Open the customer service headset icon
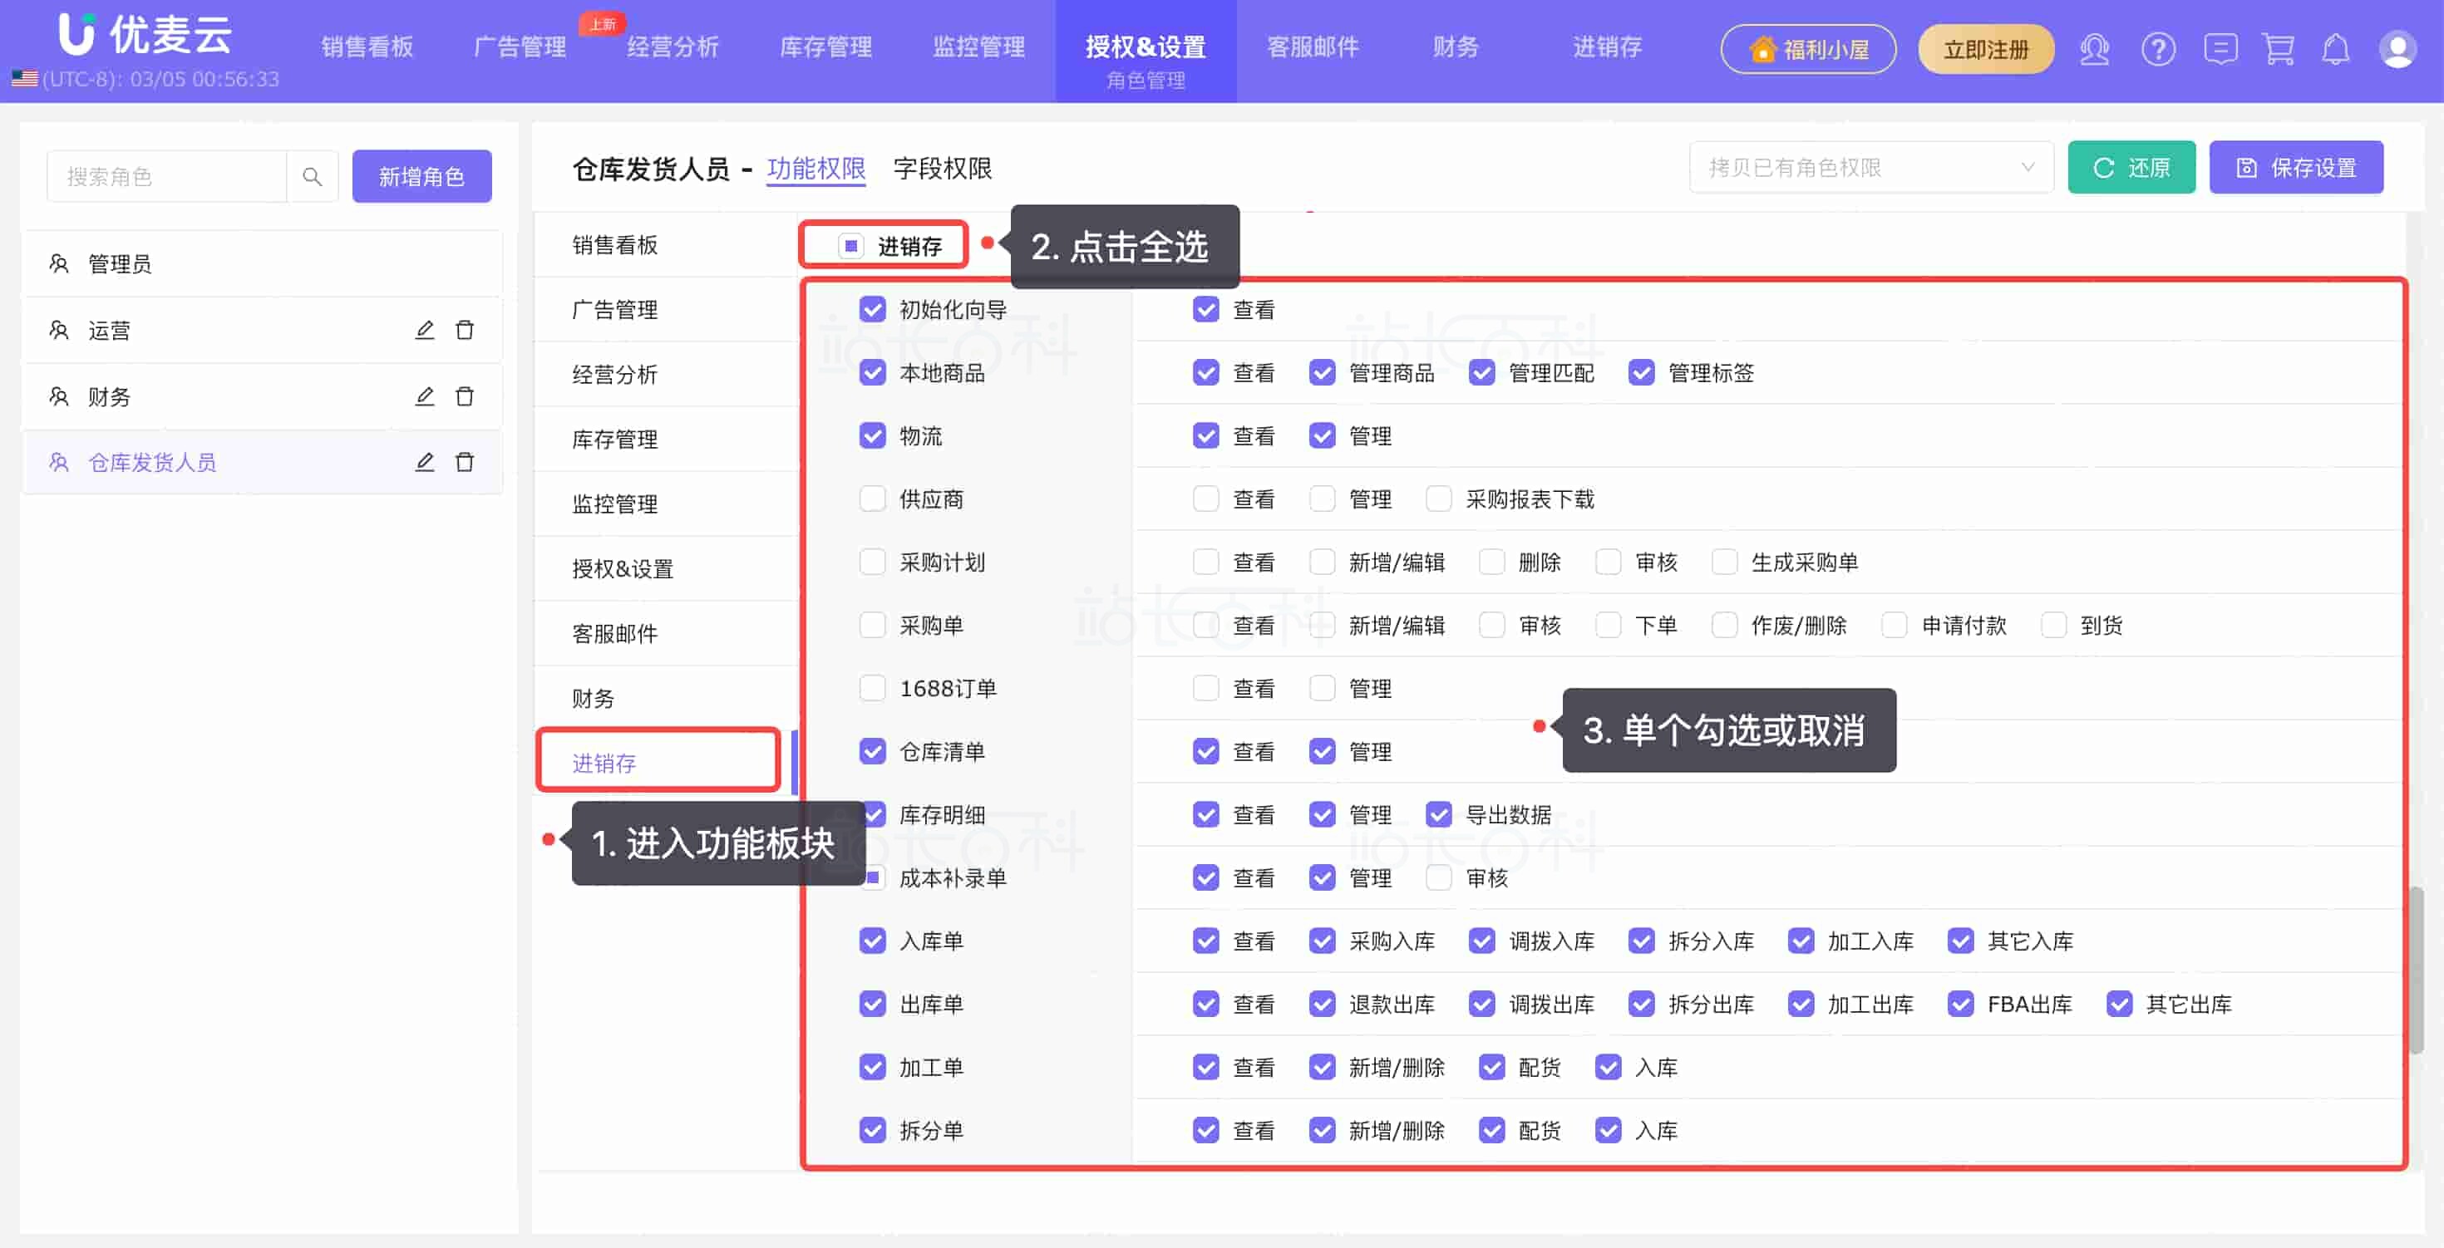2444x1248 pixels. pyautogui.click(x=2094, y=48)
